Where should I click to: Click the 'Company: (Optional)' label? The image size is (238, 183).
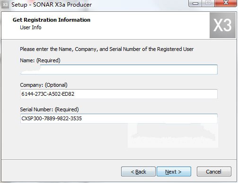pos(44,85)
